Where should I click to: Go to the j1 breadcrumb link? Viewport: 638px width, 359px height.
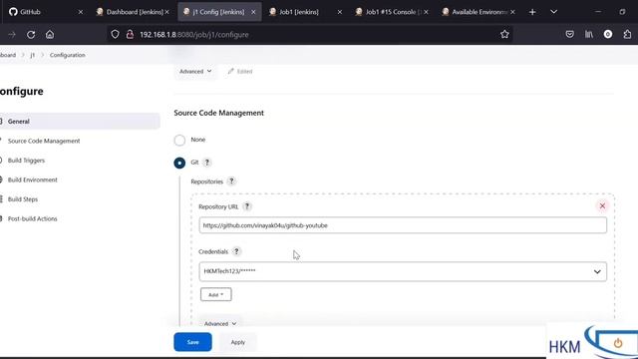tap(33, 55)
